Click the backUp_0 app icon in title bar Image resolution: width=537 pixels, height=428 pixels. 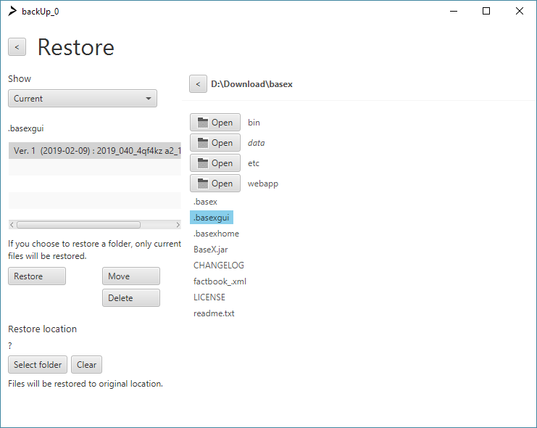12,12
